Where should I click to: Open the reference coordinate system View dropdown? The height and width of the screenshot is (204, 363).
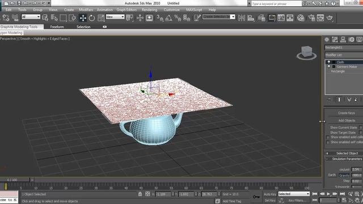pos(115,16)
